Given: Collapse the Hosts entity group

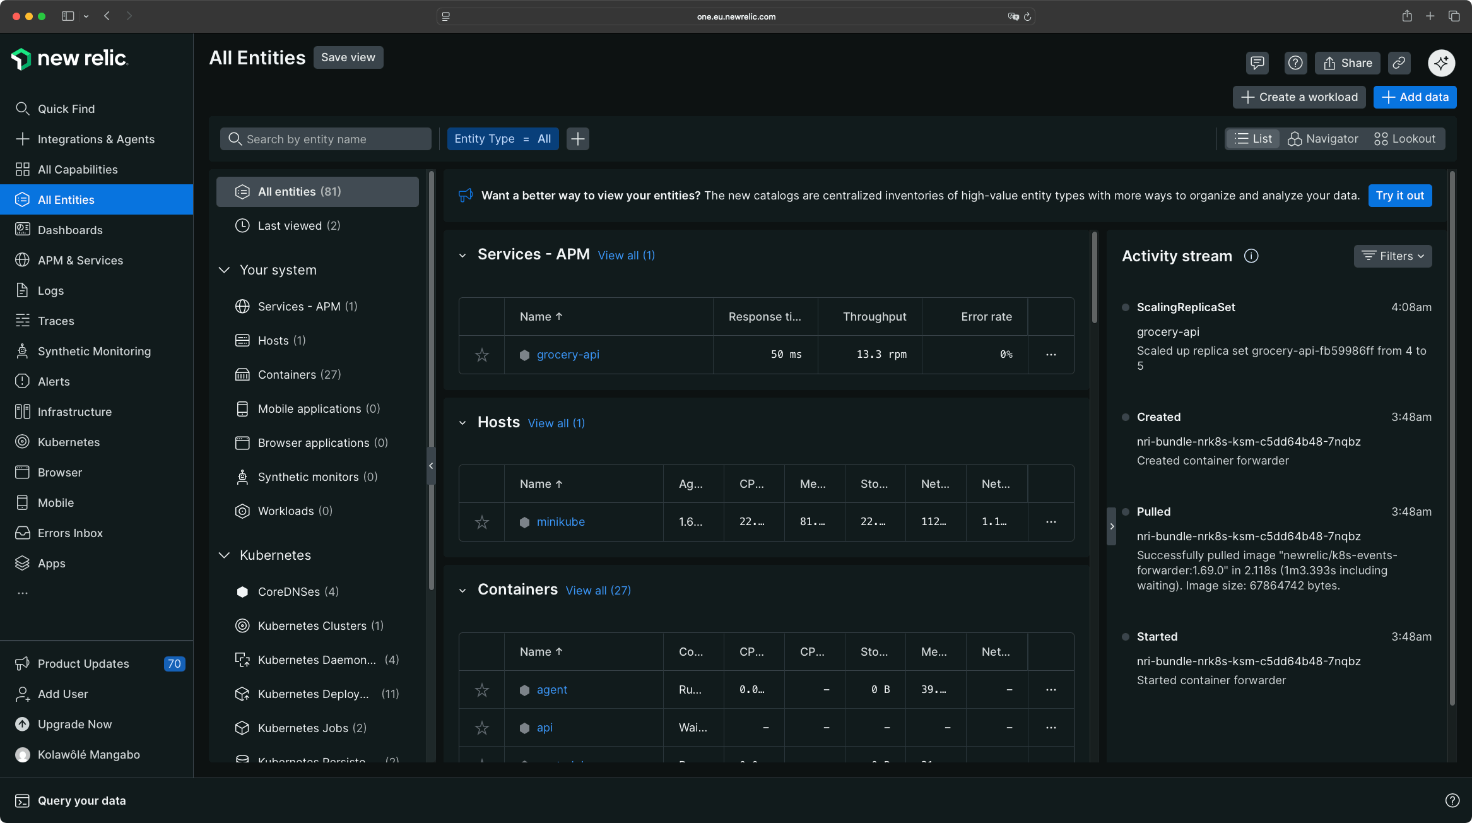Looking at the screenshot, I should tap(462, 422).
